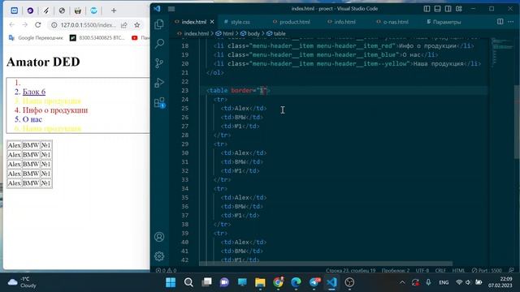Open a new browser tab
520x292 pixels.
click(114, 11)
